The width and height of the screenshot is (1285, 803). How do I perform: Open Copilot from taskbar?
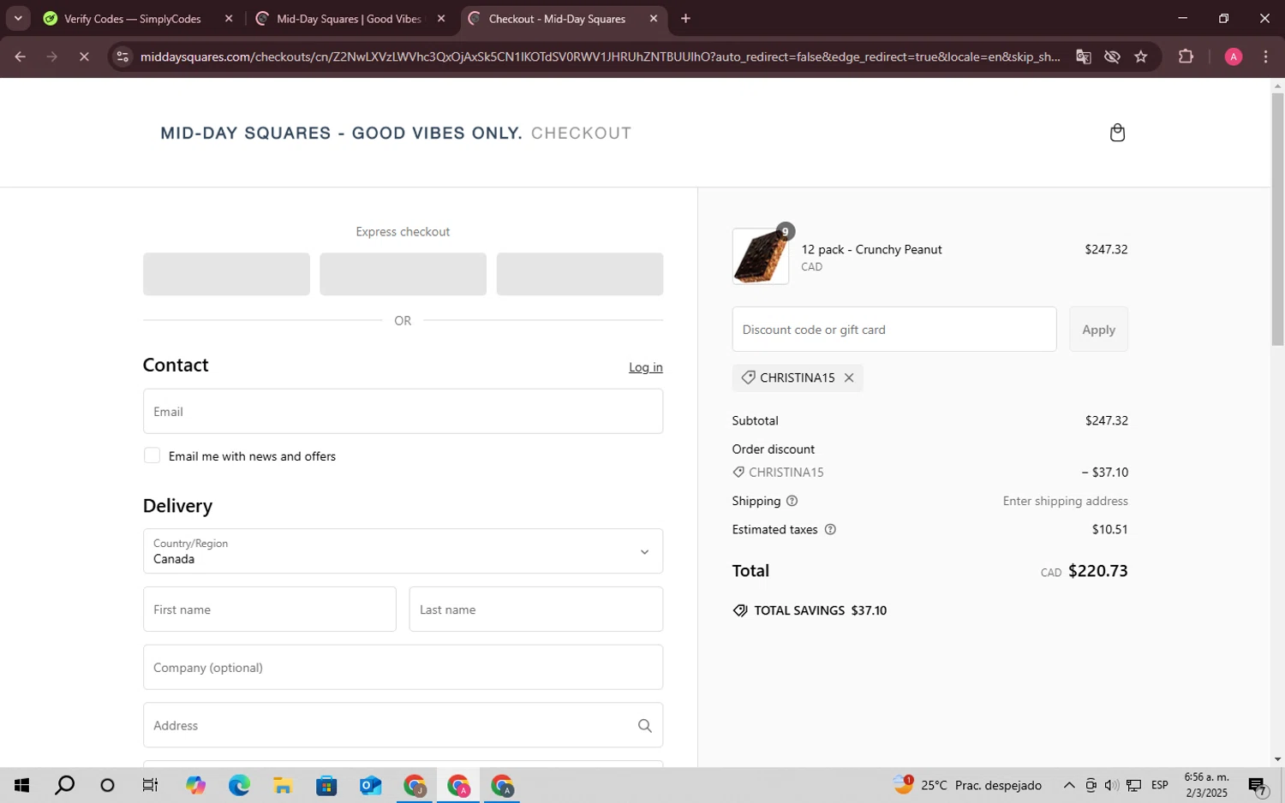pyautogui.click(x=195, y=786)
